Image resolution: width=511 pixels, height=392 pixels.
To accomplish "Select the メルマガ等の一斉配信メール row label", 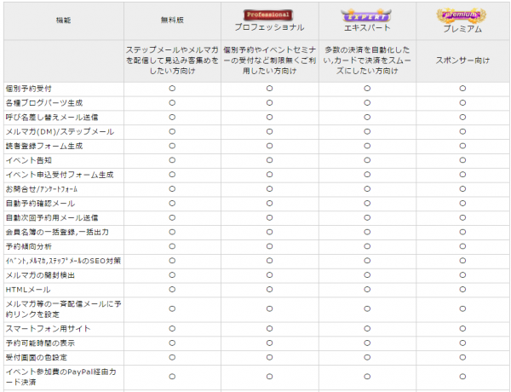I will pyautogui.click(x=64, y=309).
